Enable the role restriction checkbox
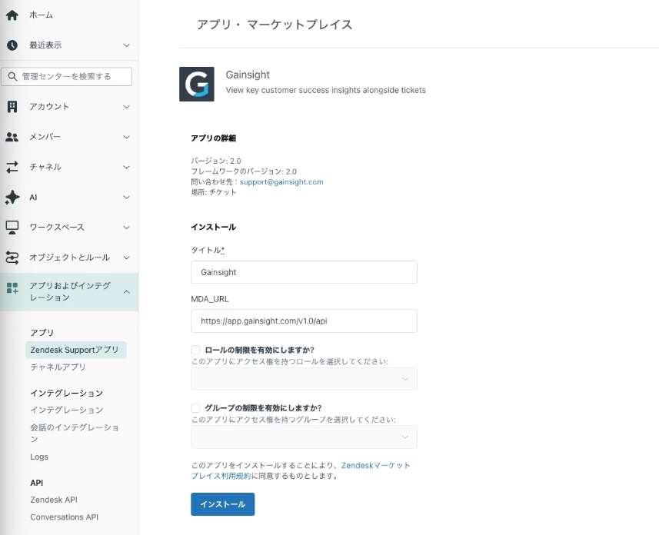 tap(195, 350)
